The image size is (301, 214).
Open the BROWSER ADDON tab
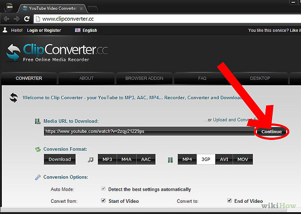tap(144, 78)
